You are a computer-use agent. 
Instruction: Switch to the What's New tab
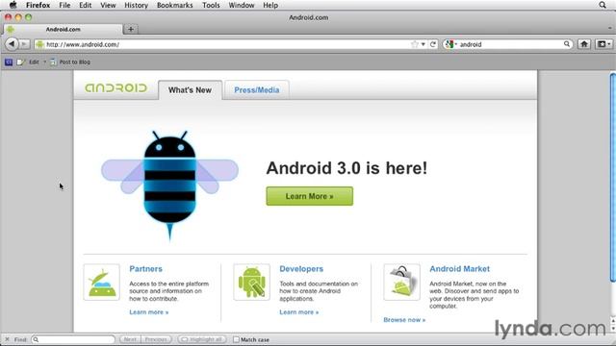191,89
